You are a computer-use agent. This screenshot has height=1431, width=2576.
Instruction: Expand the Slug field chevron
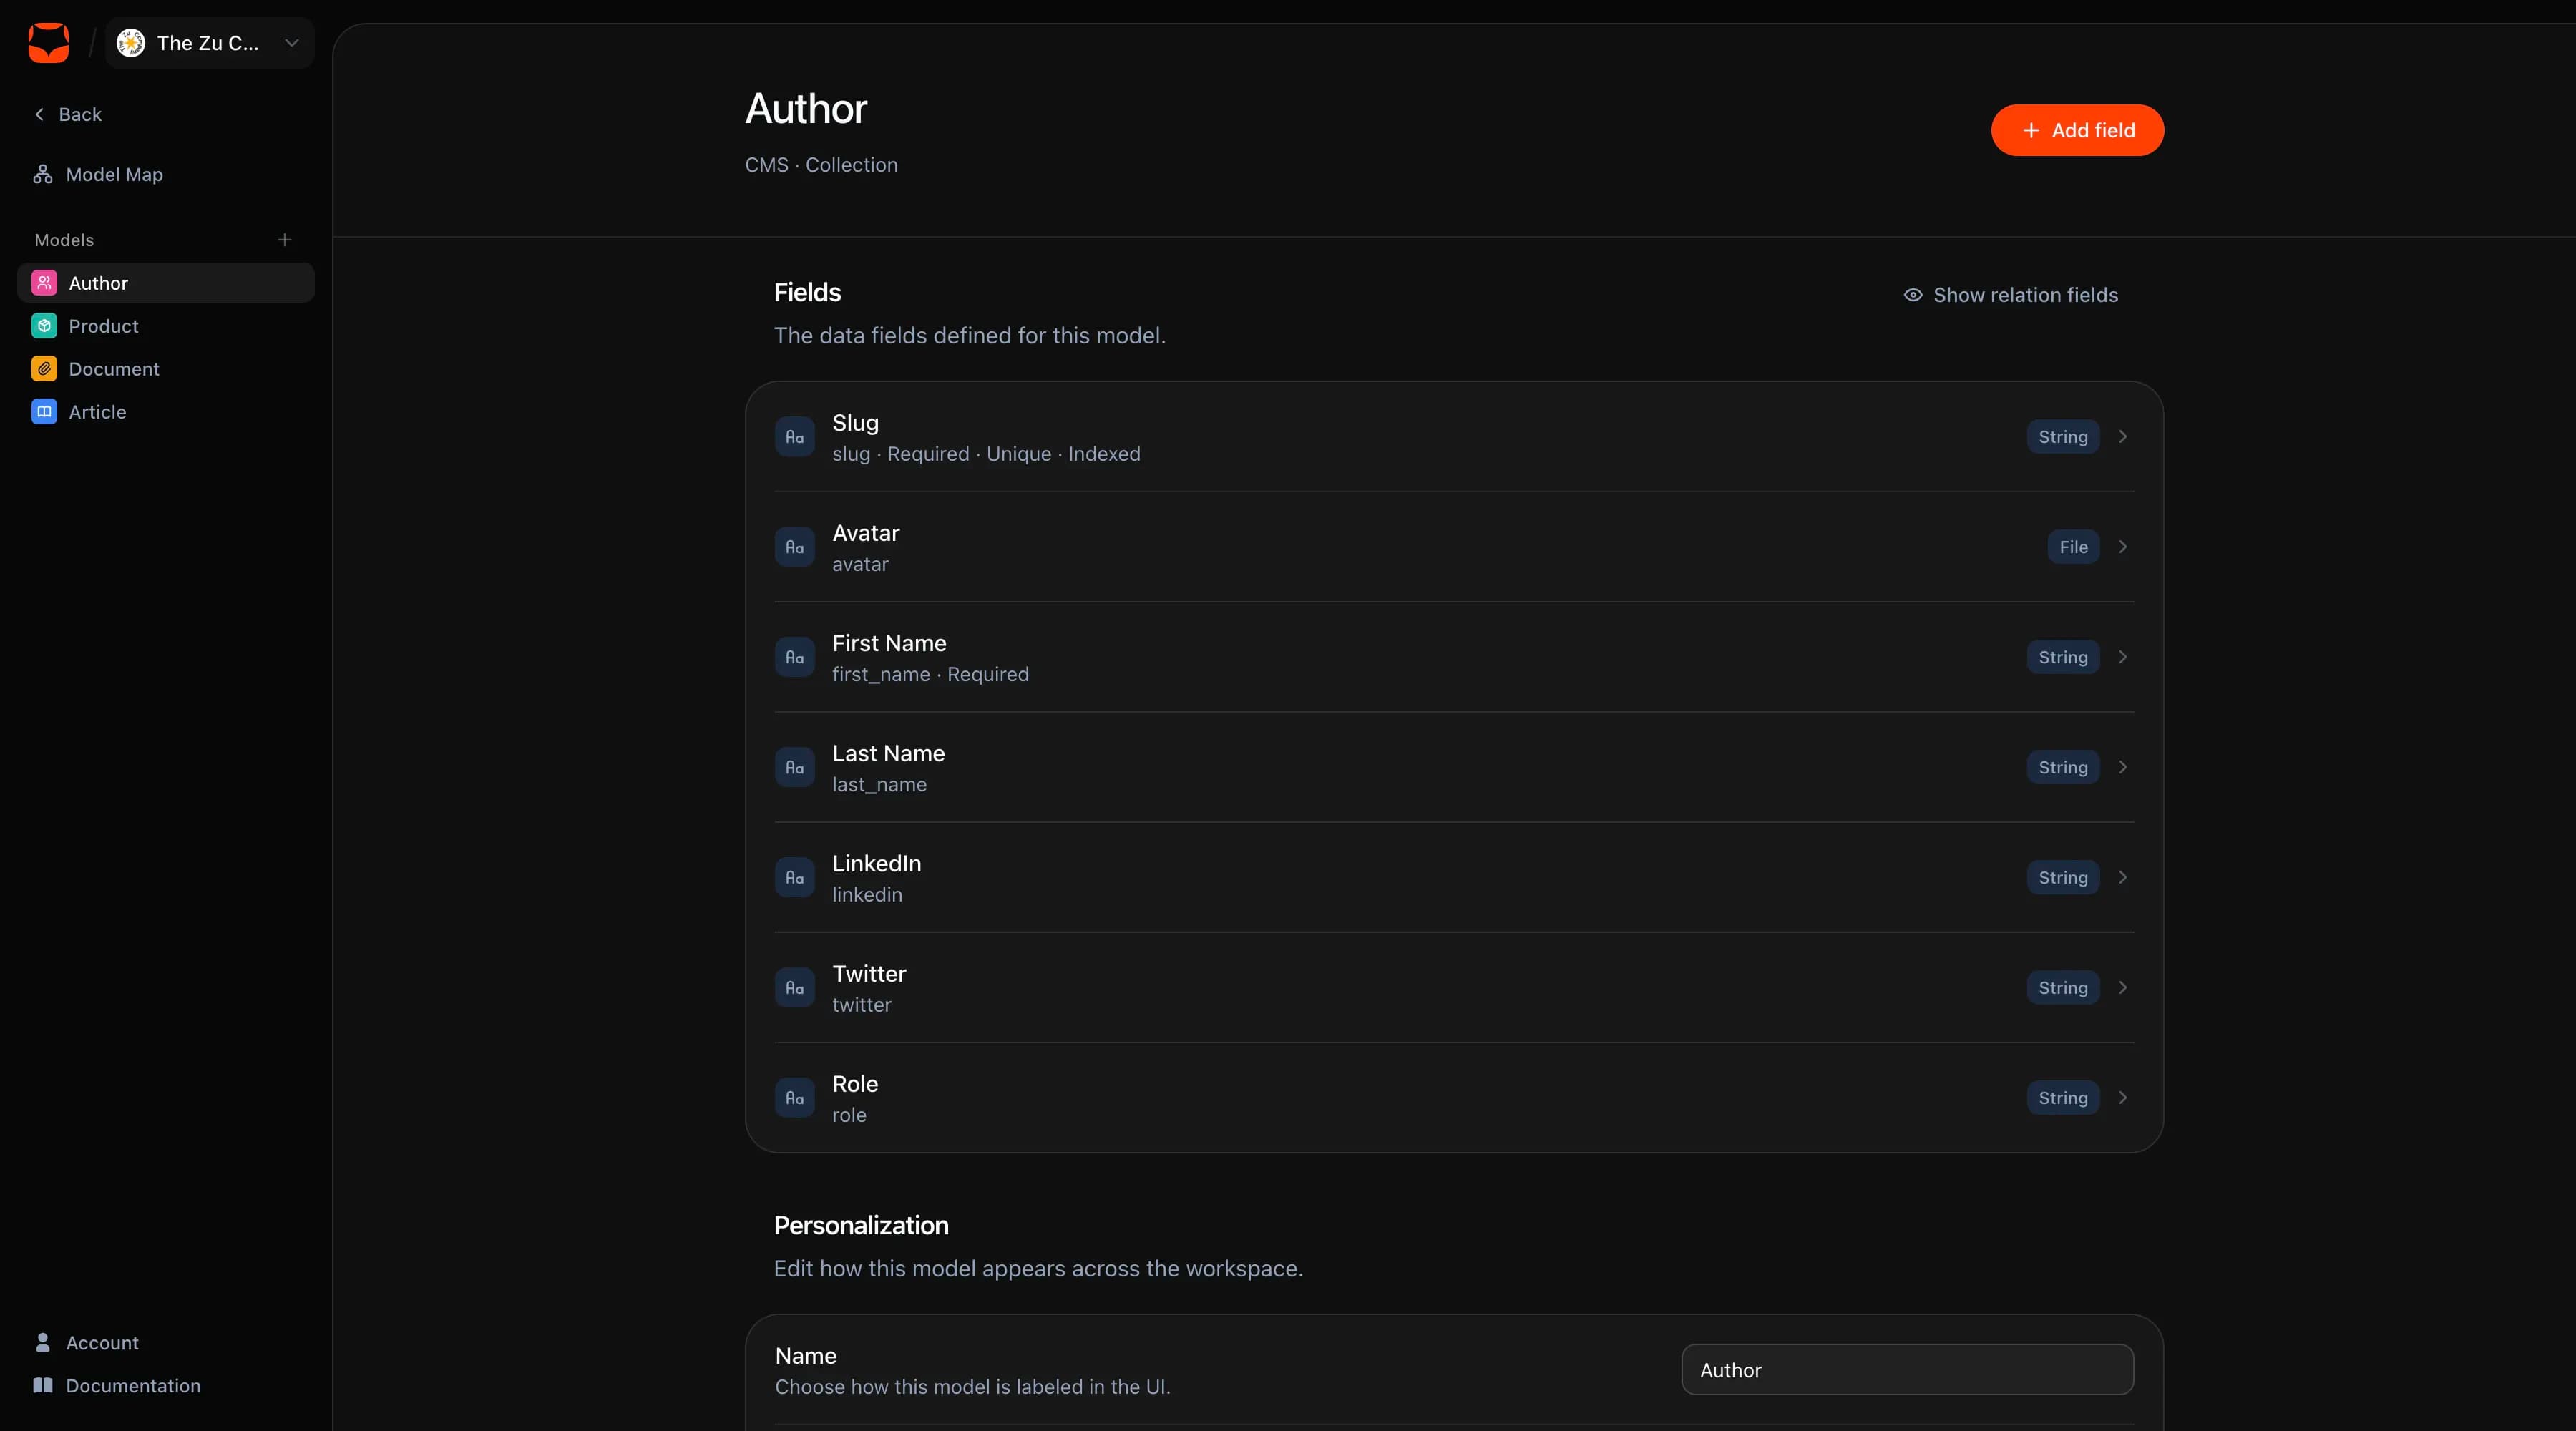pyautogui.click(x=2122, y=437)
